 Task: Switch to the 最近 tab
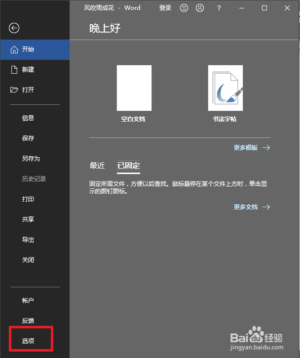[97, 166]
